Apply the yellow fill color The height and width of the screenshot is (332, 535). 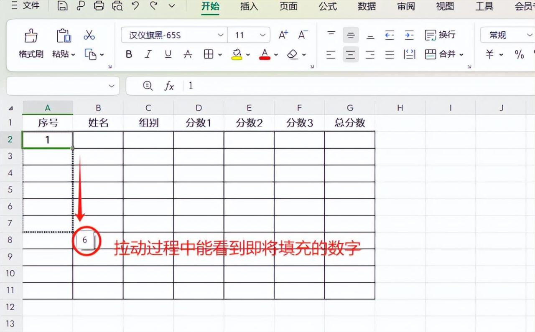click(237, 54)
